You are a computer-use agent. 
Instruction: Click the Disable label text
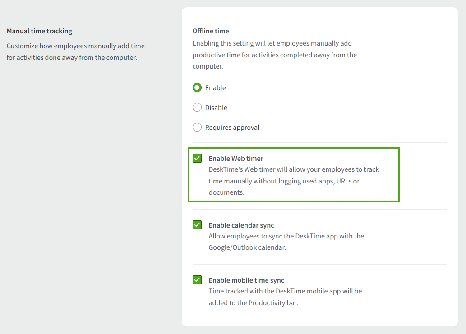pos(217,107)
